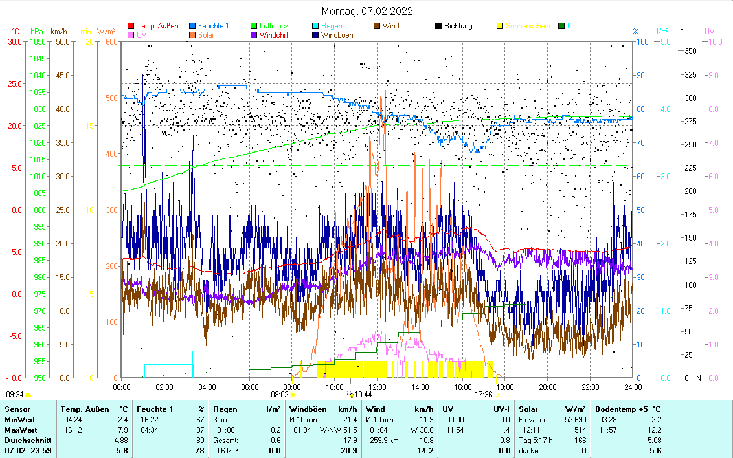
Task: Click the 12:00 label on the time axis
Action: pos(377,386)
